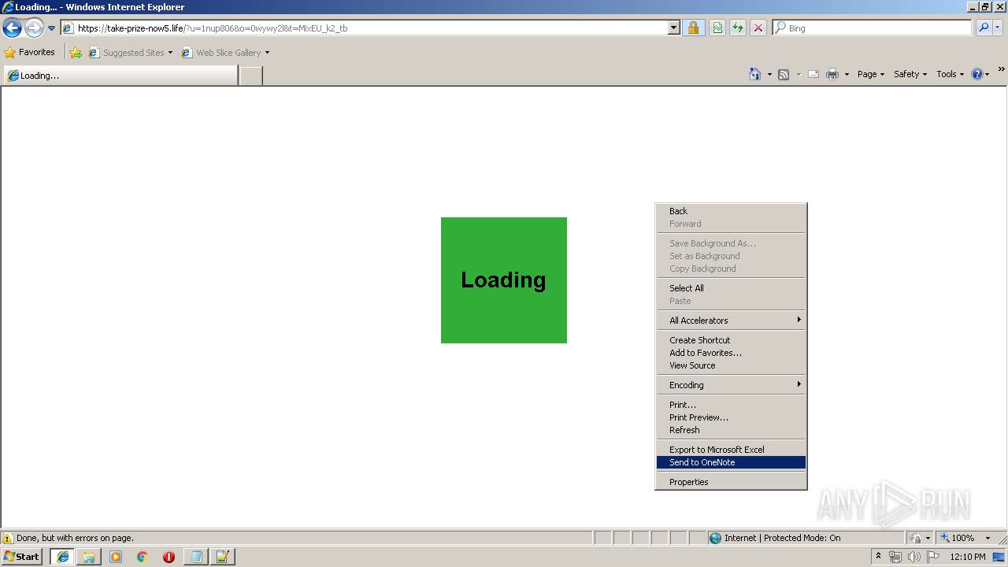Select the Loading... tab

click(x=120, y=76)
